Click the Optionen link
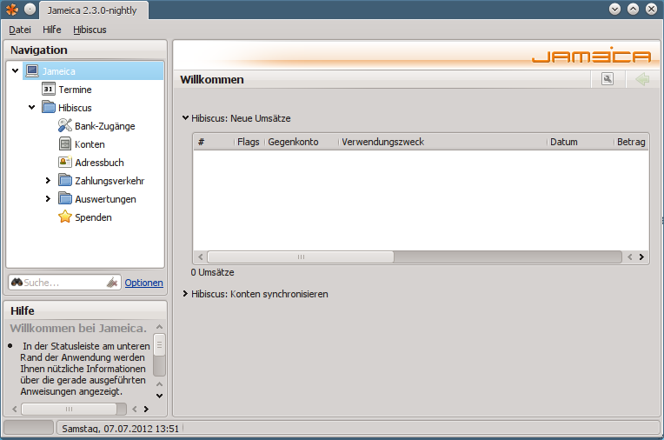The width and height of the screenshot is (664, 440). click(x=143, y=283)
